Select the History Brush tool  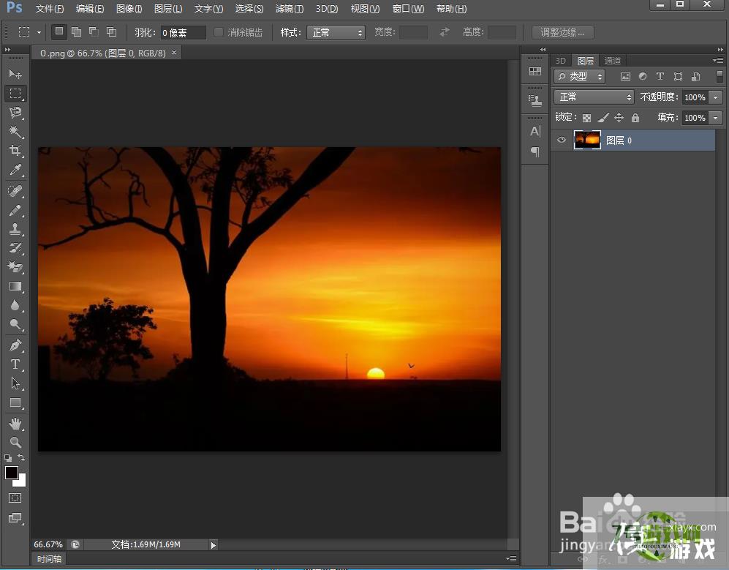click(15, 248)
